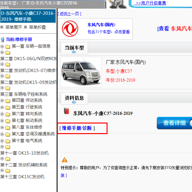Image resolution: width=192 pixels, height=192 pixels.
Task: Expand 第七章 制动系统 tree node
Action: pyautogui.click(x=2, y=121)
